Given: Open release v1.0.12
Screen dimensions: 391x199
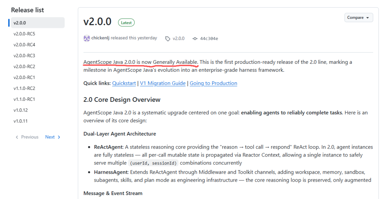Looking at the screenshot, I should click(20, 110).
